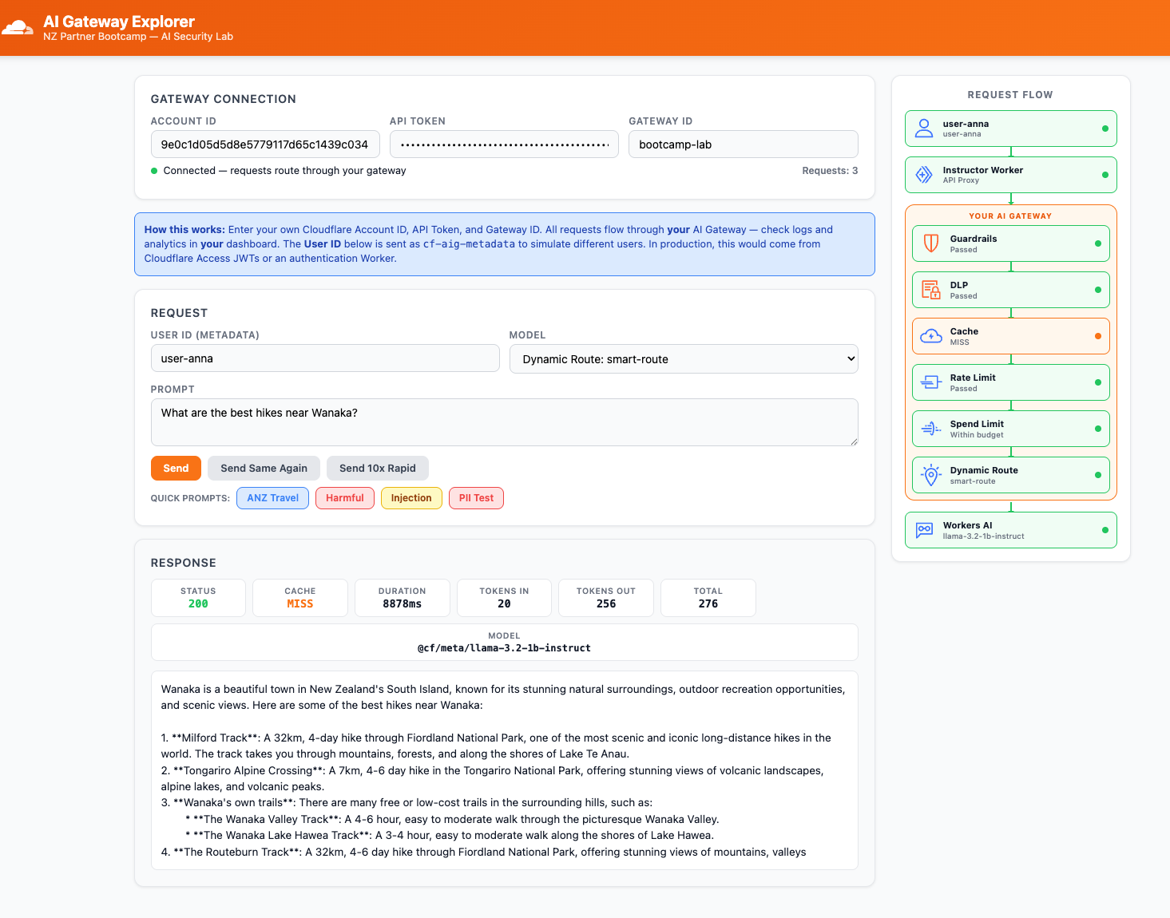
Task: Click the Rate Limit icon
Action: (x=931, y=382)
